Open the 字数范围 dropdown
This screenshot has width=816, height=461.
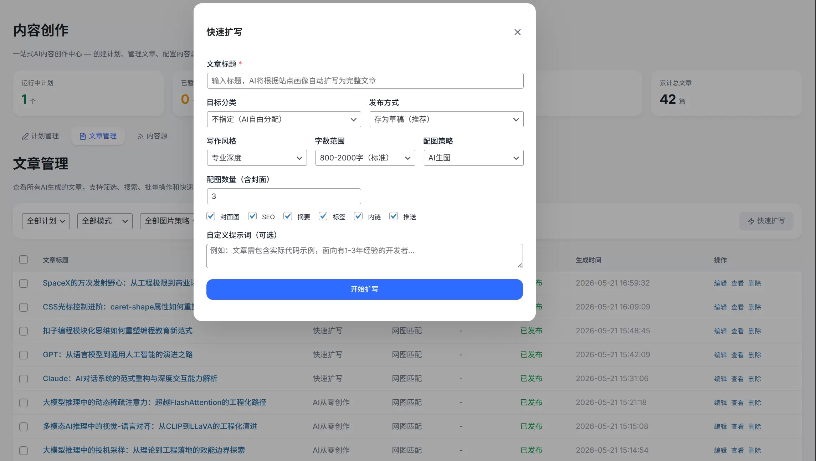365,158
